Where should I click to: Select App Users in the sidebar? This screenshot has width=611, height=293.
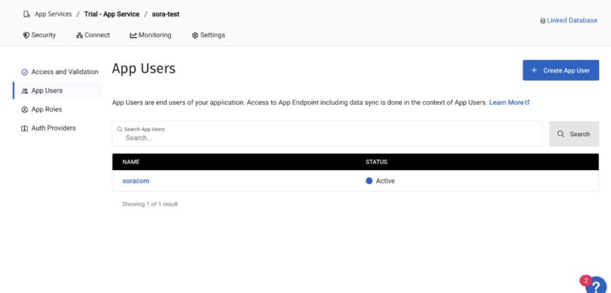(47, 91)
